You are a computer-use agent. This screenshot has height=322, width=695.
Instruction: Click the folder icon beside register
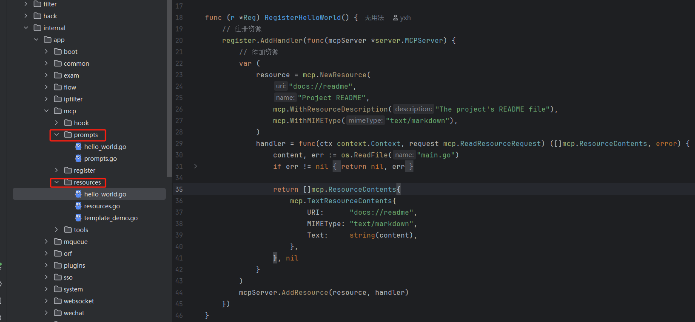[x=68, y=170]
